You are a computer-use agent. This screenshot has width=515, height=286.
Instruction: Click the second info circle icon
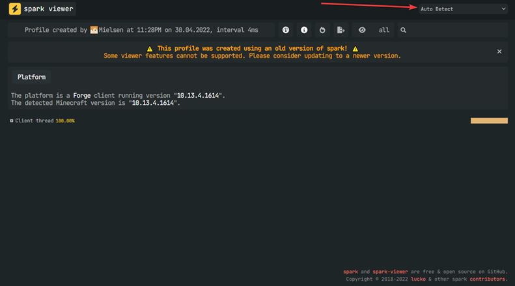pos(304,30)
